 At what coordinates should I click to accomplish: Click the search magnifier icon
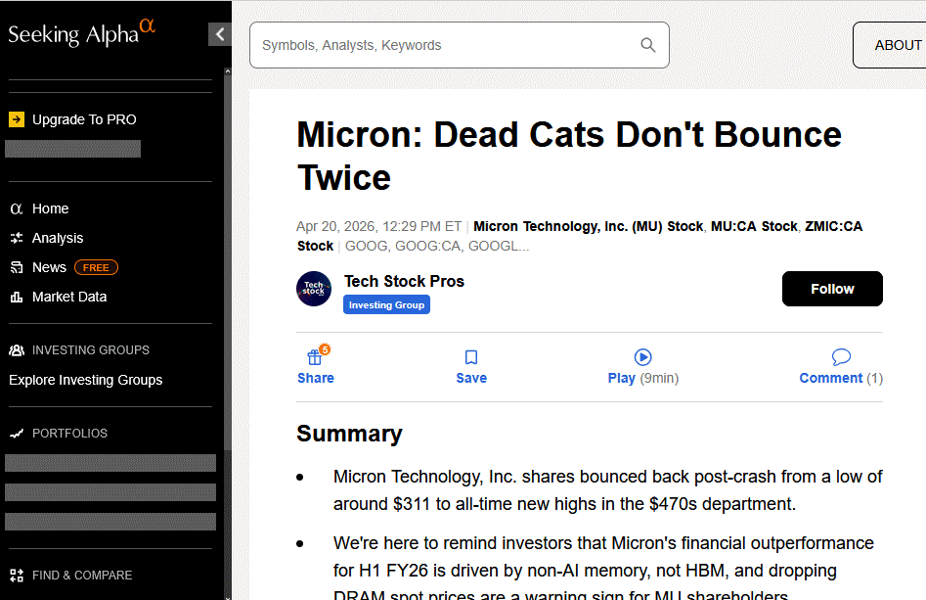[648, 45]
